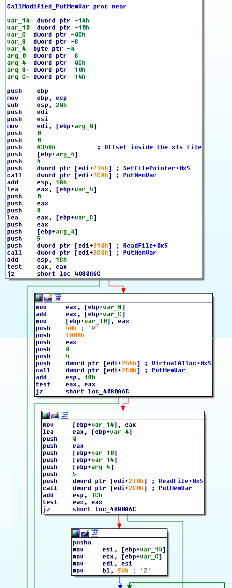Select the mov edi, esi instruction
The width and height of the screenshot is (232, 588).
102,564
